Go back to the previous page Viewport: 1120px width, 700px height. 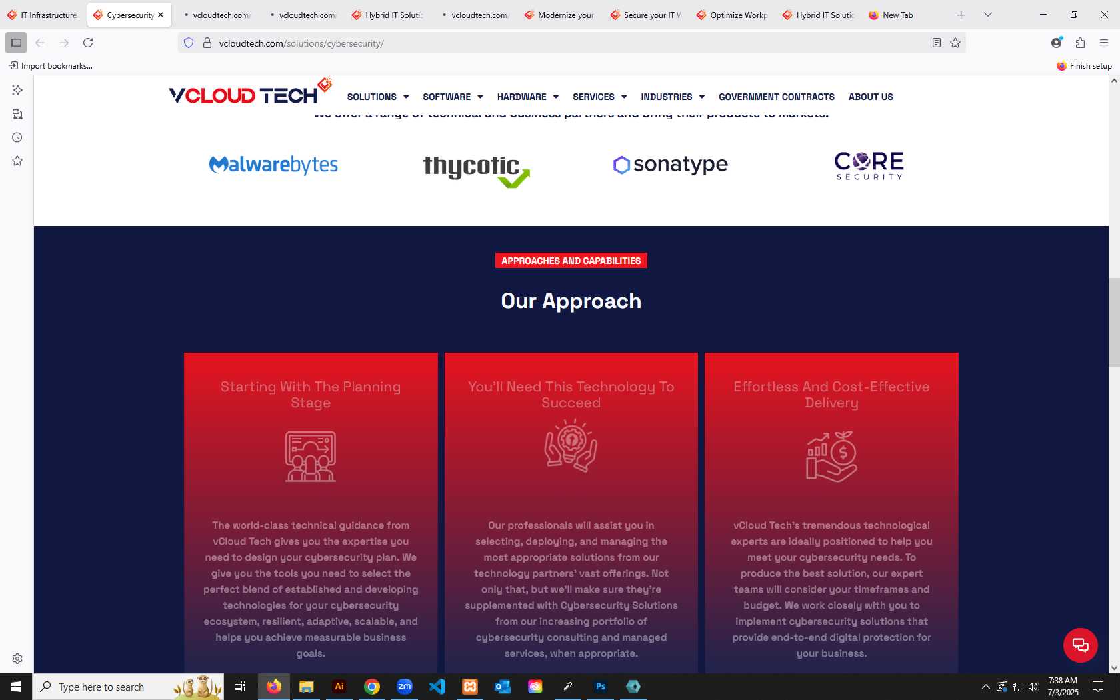pyautogui.click(x=40, y=43)
